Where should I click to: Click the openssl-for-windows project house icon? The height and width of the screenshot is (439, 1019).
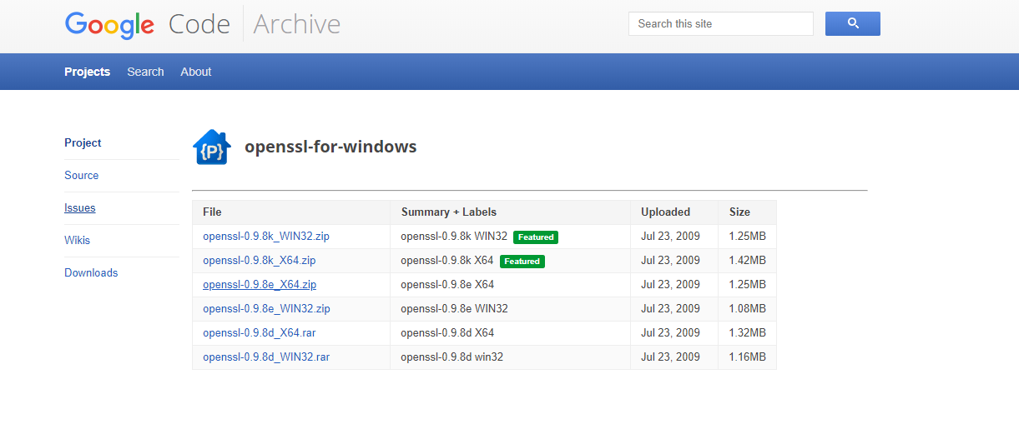211,147
